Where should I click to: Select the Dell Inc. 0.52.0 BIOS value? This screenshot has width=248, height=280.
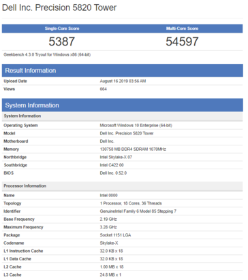pos(113,173)
